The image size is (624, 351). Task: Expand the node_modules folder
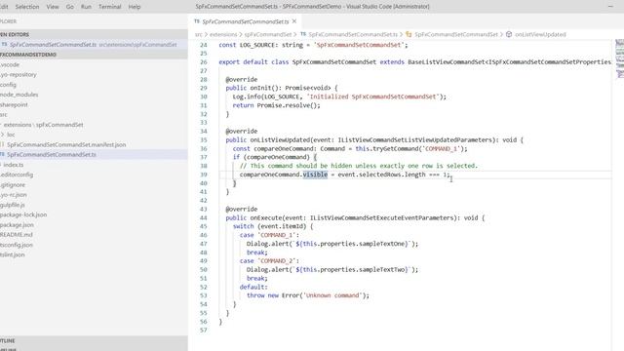coord(19,95)
